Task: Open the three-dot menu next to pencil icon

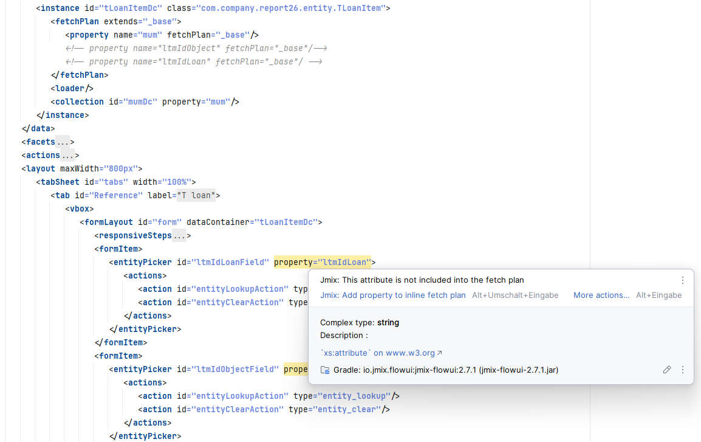Action: coord(682,370)
